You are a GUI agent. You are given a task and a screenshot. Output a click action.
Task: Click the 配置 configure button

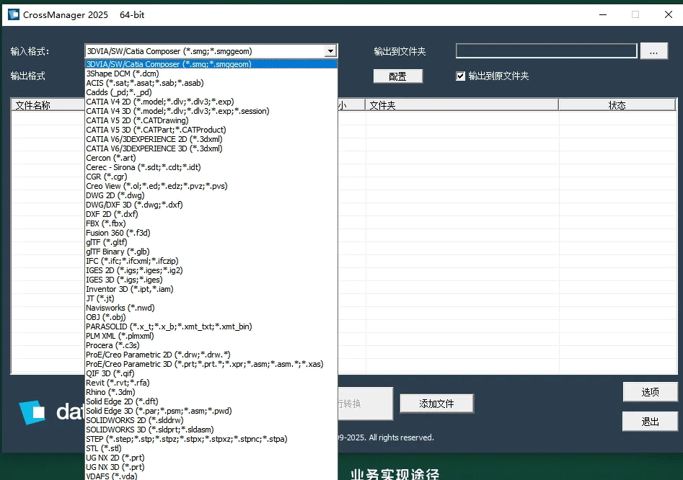397,76
